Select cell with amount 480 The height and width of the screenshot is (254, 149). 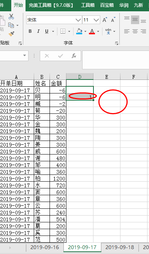[x=58, y=158]
